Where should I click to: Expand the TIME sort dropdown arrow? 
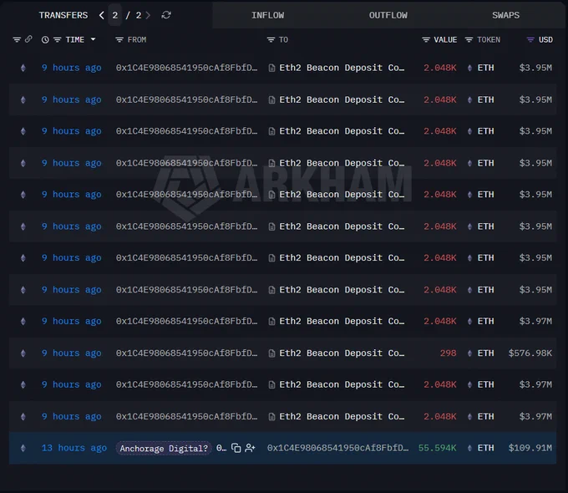[93, 39]
